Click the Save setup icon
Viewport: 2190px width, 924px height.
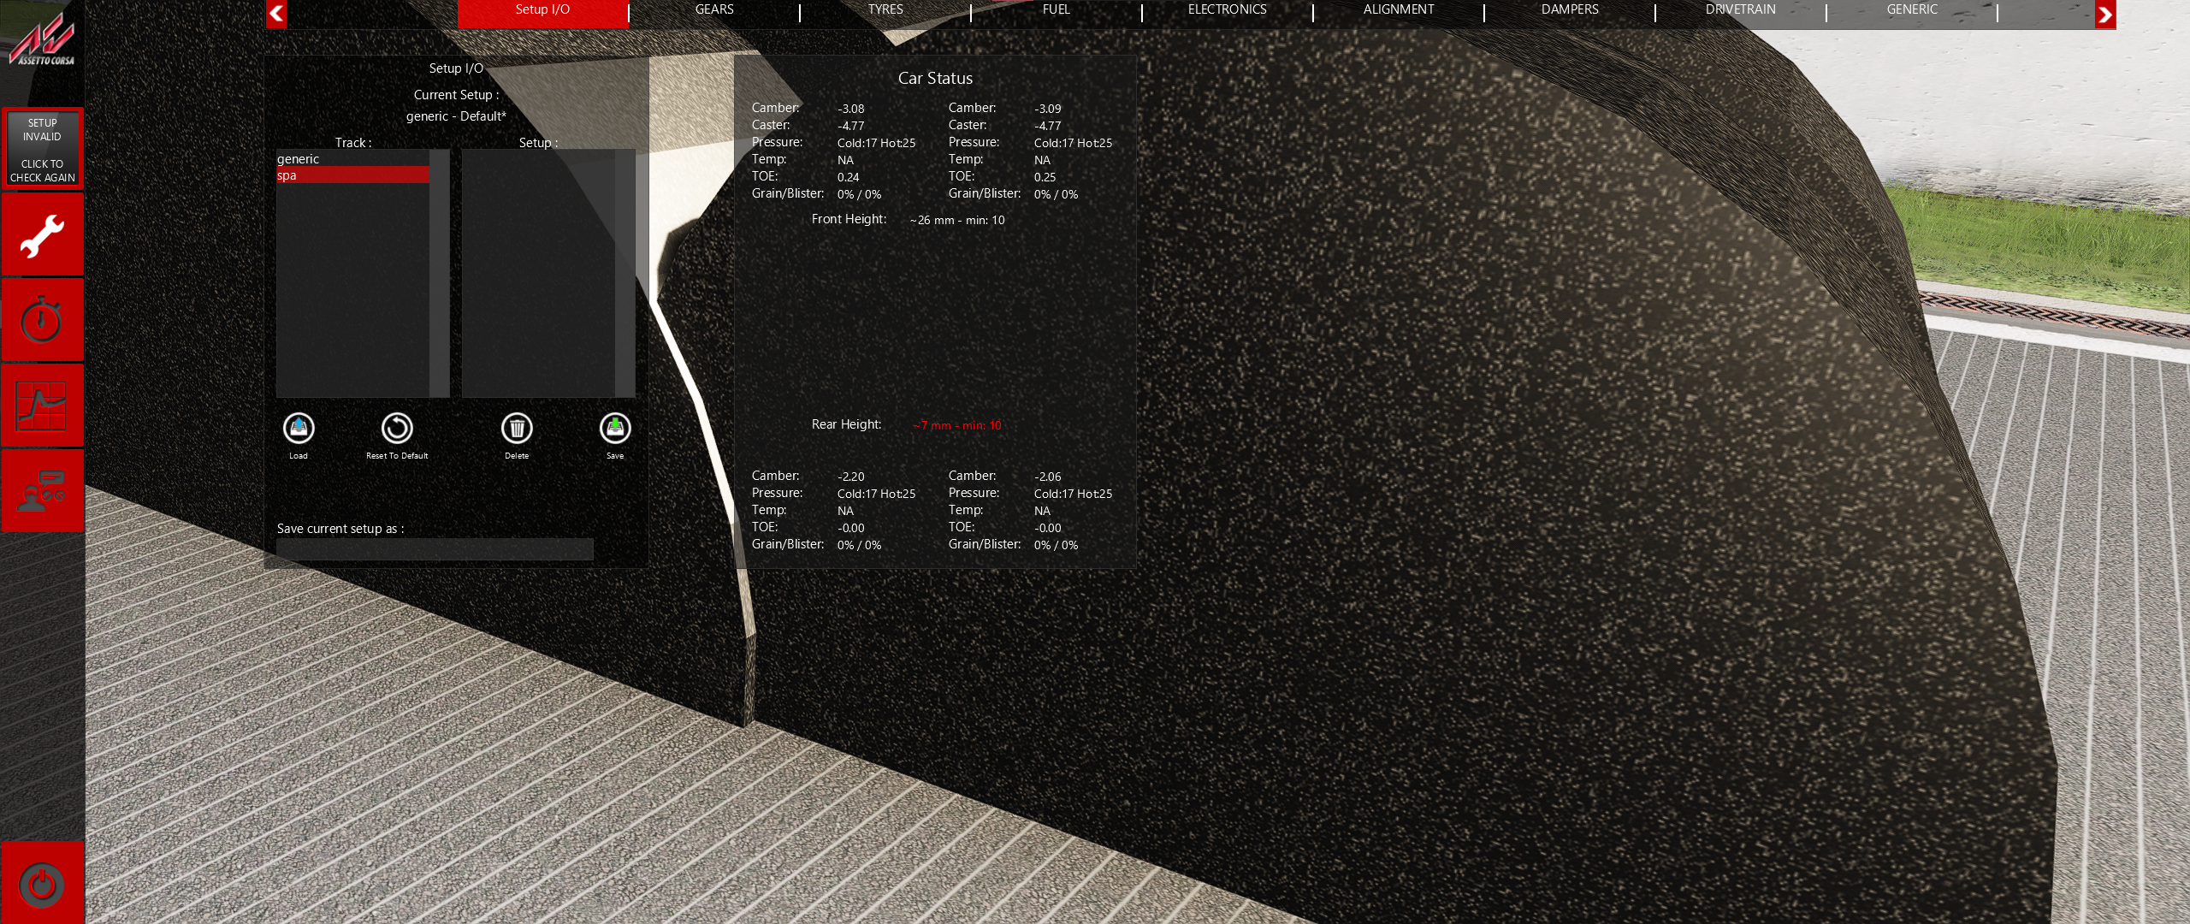[x=615, y=429]
